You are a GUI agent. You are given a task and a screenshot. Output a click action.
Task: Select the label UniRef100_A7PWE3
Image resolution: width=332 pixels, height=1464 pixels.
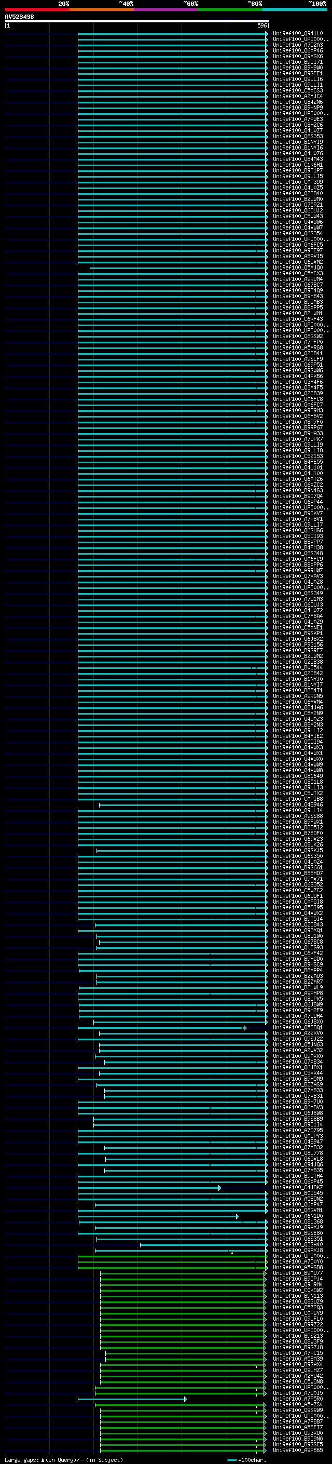coord(298,119)
